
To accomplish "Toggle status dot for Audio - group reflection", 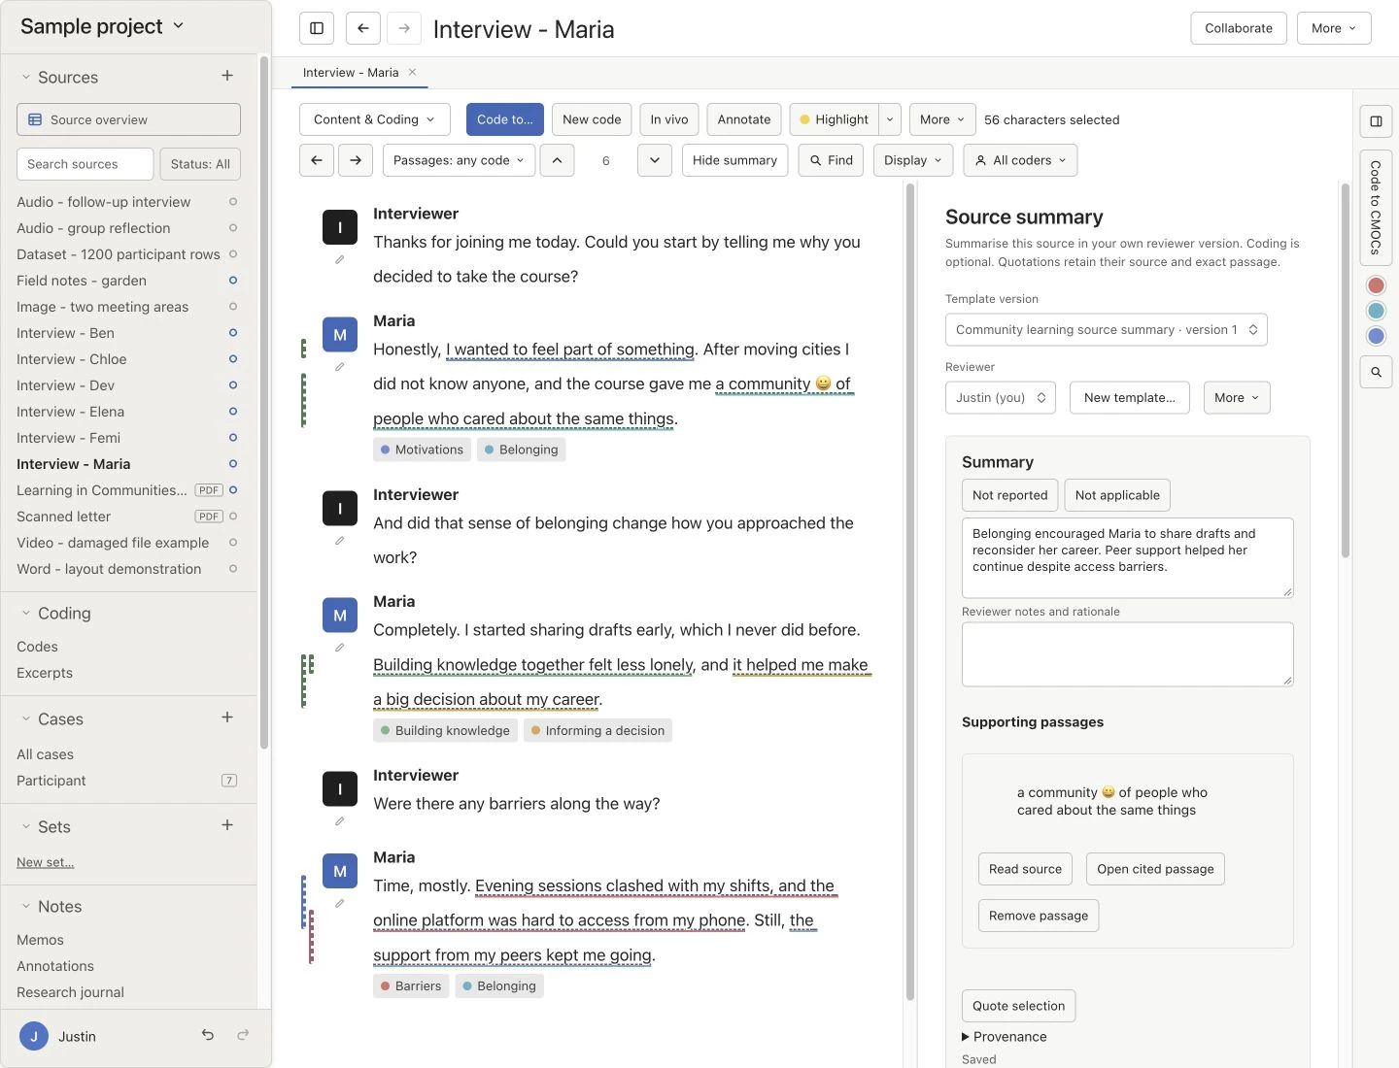I will [233, 228].
